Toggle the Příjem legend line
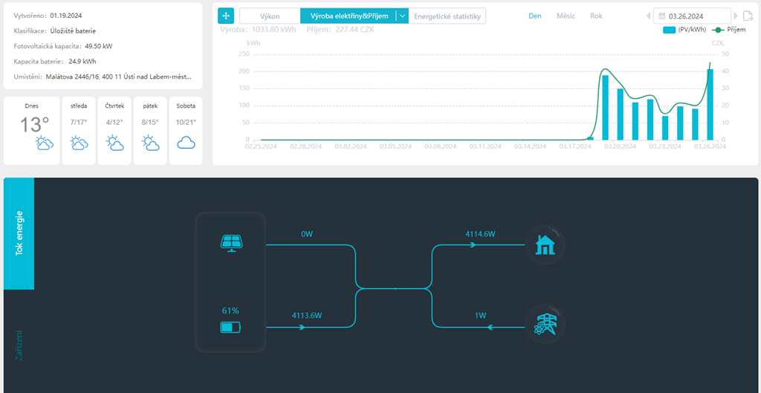The image size is (761, 393). coord(728,30)
